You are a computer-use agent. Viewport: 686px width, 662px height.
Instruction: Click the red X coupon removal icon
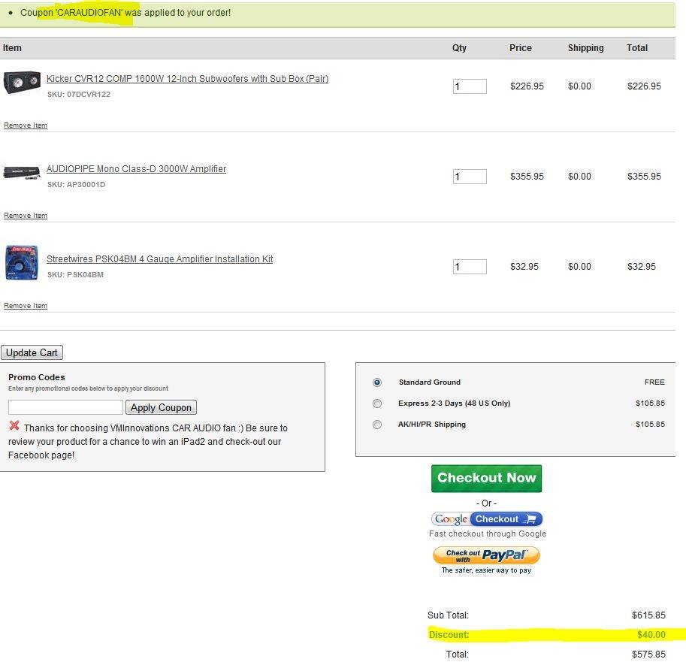pos(14,425)
